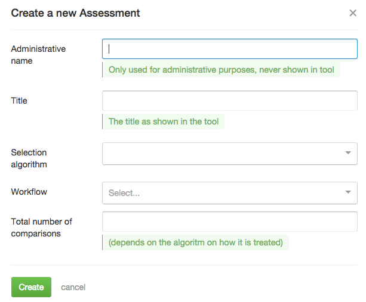The height and width of the screenshot is (302, 366).
Task: Click the Administrative name input field
Action: pyautogui.click(x=230, y=49)
